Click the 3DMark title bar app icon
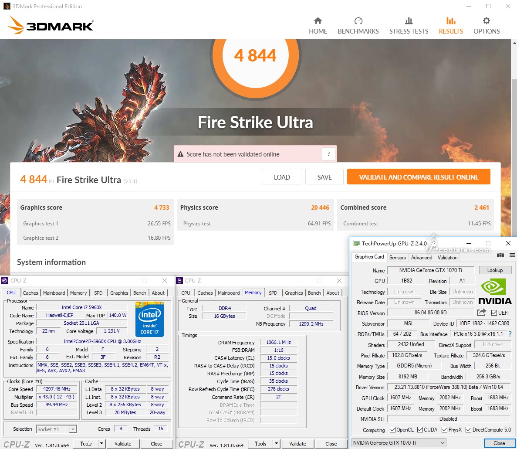Image resolution: width=517 pixels, height=449 pixels. [7, 6]
